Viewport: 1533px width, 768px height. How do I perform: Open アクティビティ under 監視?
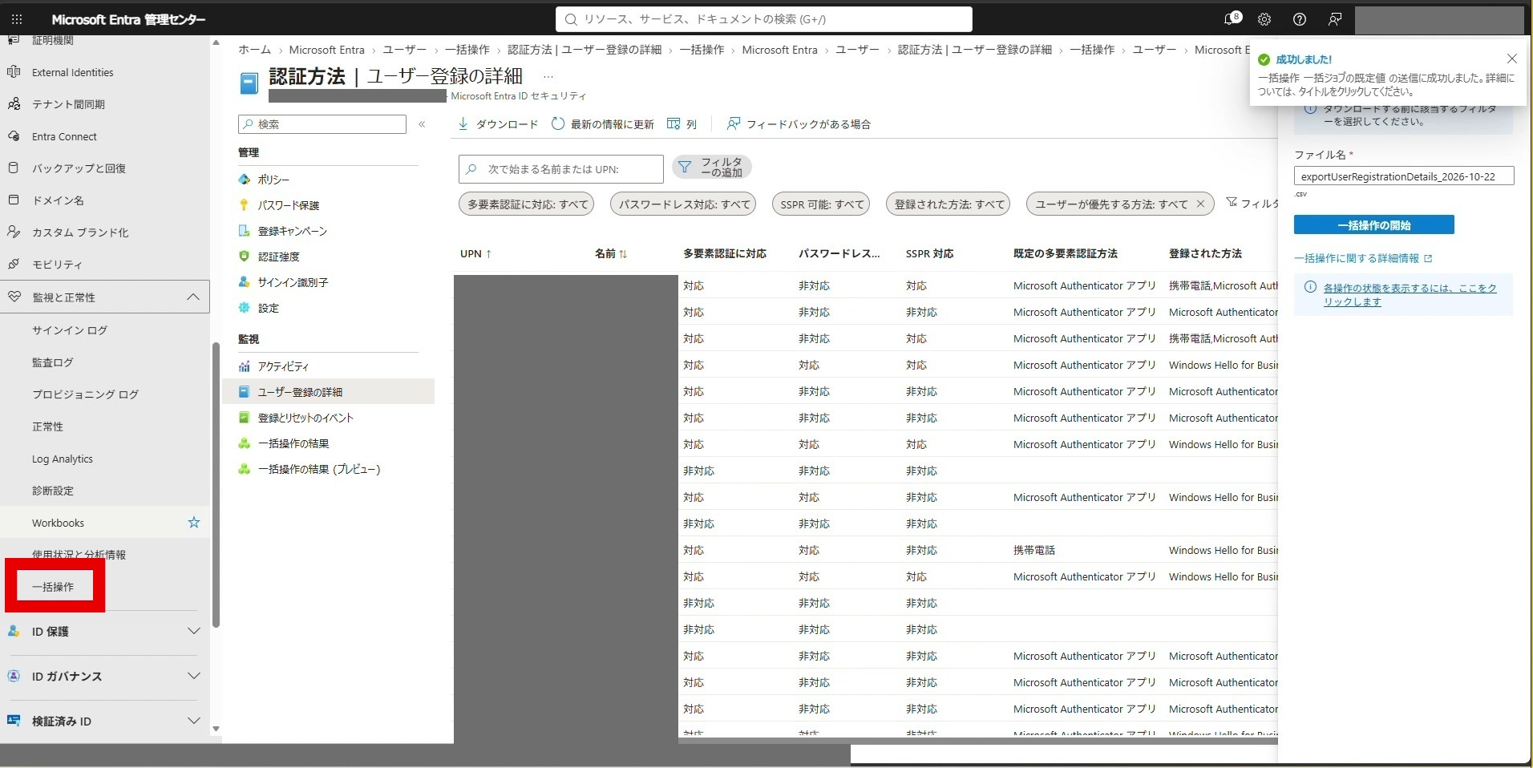coord(282,366)
